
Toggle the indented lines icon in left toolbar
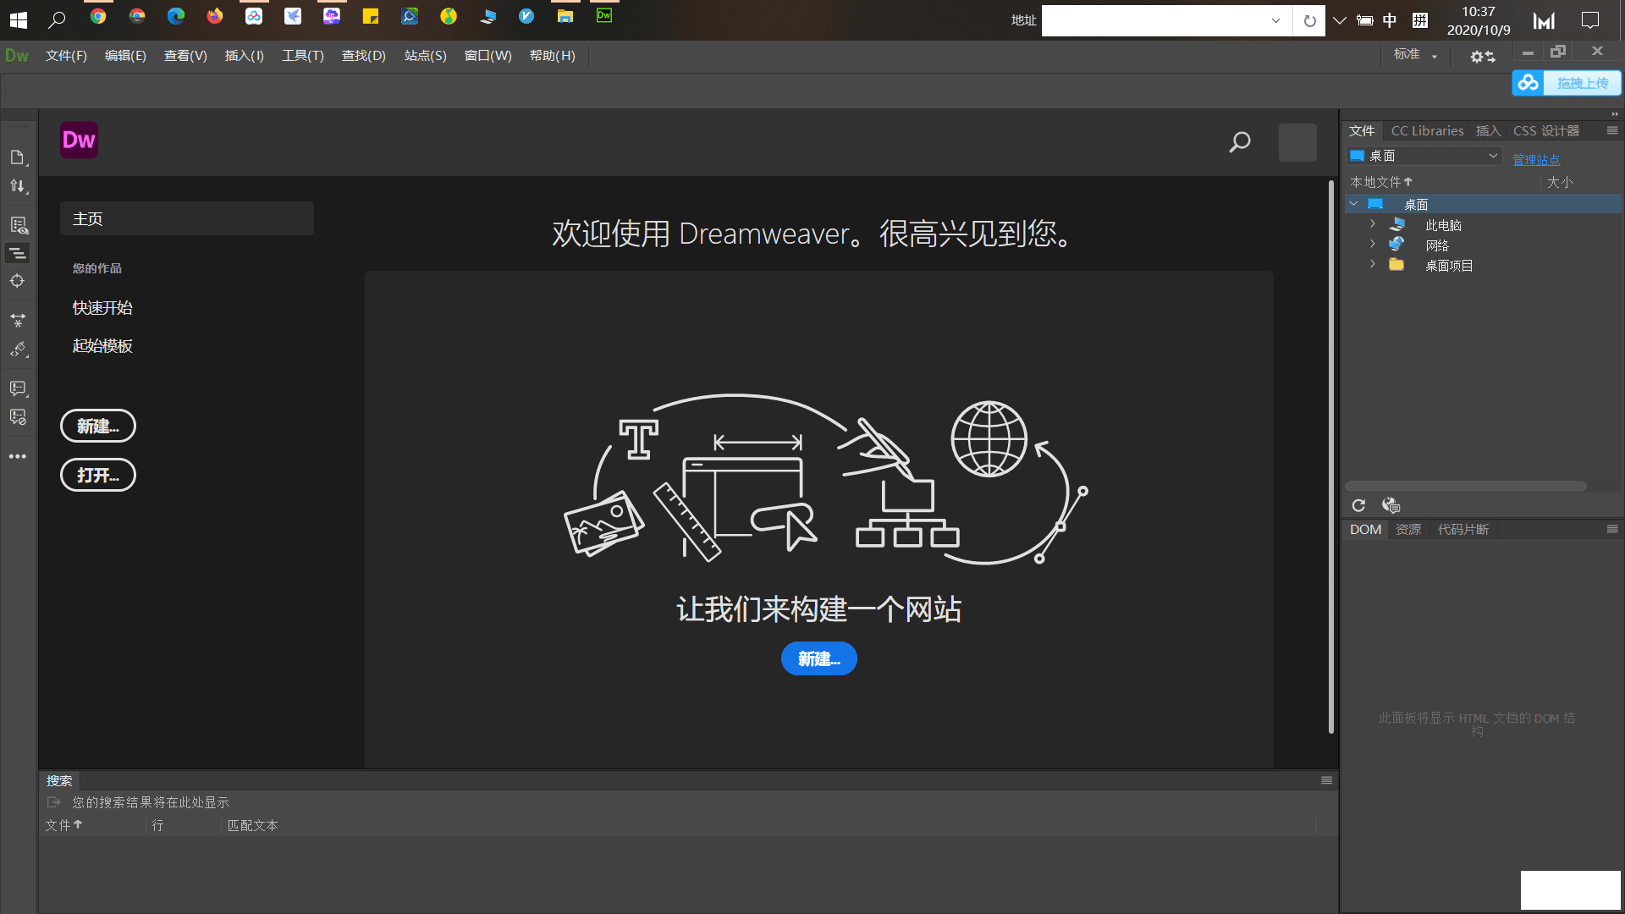click(x=17, y=253)
